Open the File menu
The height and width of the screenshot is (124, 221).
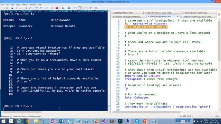(x=2, y=4)
